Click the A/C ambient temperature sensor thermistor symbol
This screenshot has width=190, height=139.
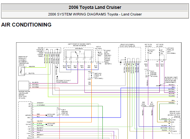21,71
